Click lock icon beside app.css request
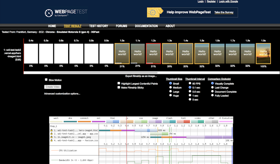 [x=51, y=133]
